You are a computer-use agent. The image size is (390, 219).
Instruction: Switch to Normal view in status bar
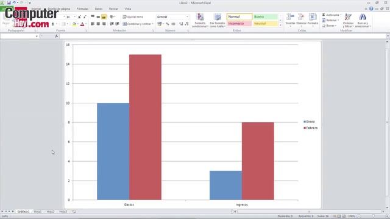(335, 217)
